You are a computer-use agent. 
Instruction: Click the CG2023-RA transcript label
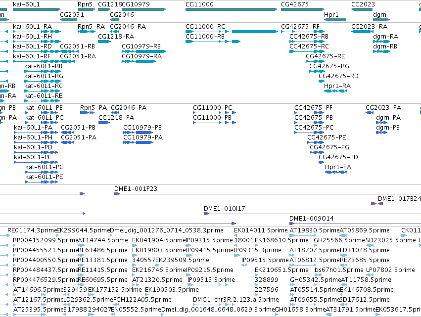(x=370, y=27)
